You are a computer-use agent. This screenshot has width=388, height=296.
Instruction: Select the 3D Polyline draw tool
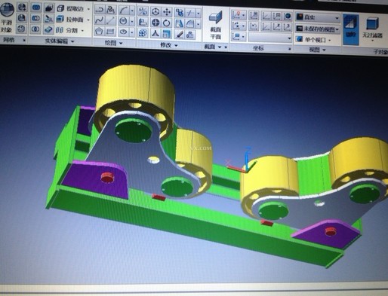pos(110,10)
